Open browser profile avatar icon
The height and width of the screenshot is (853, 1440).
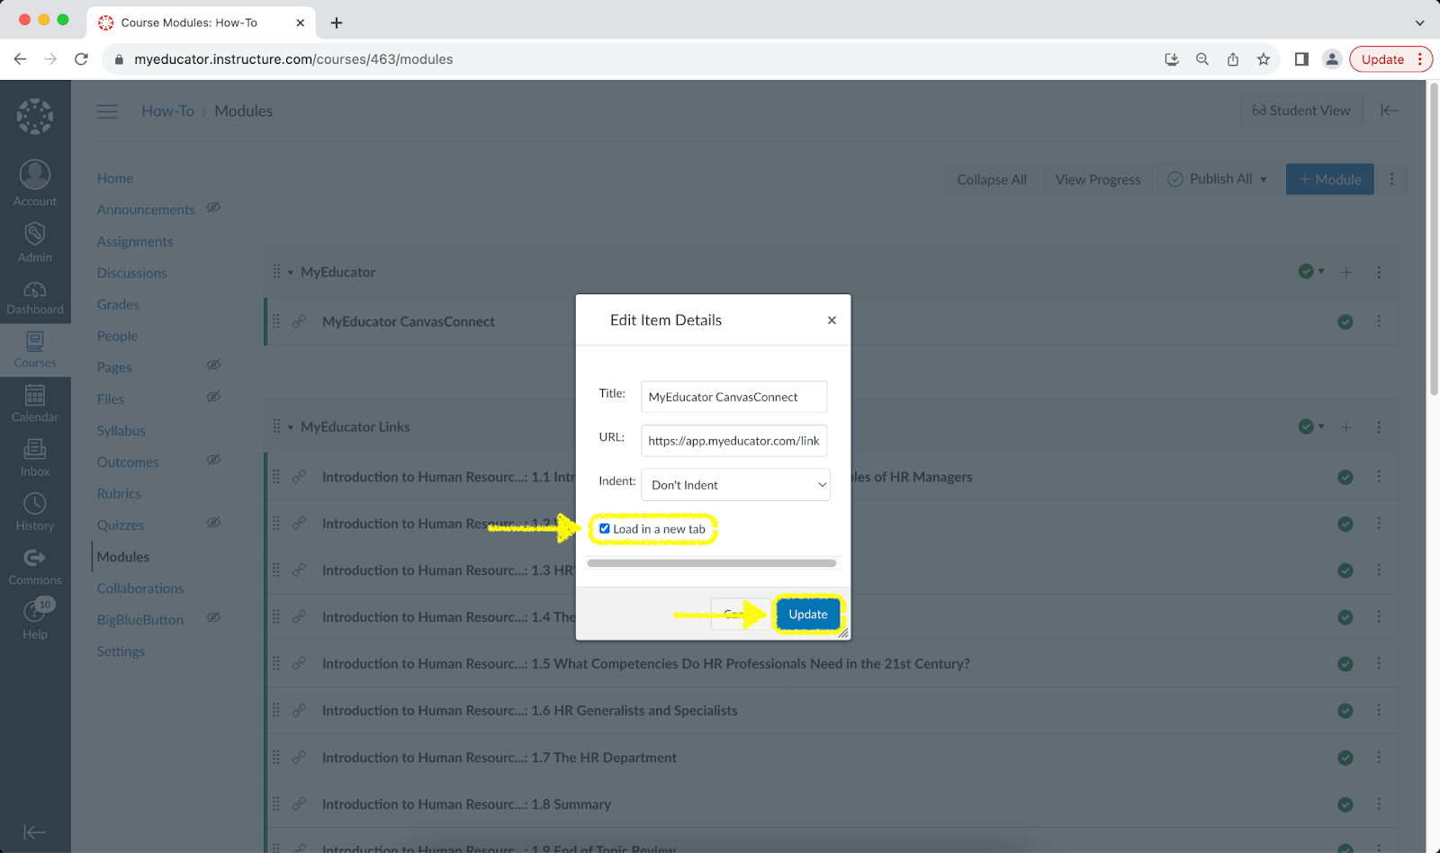click(x=1332, y=59)
